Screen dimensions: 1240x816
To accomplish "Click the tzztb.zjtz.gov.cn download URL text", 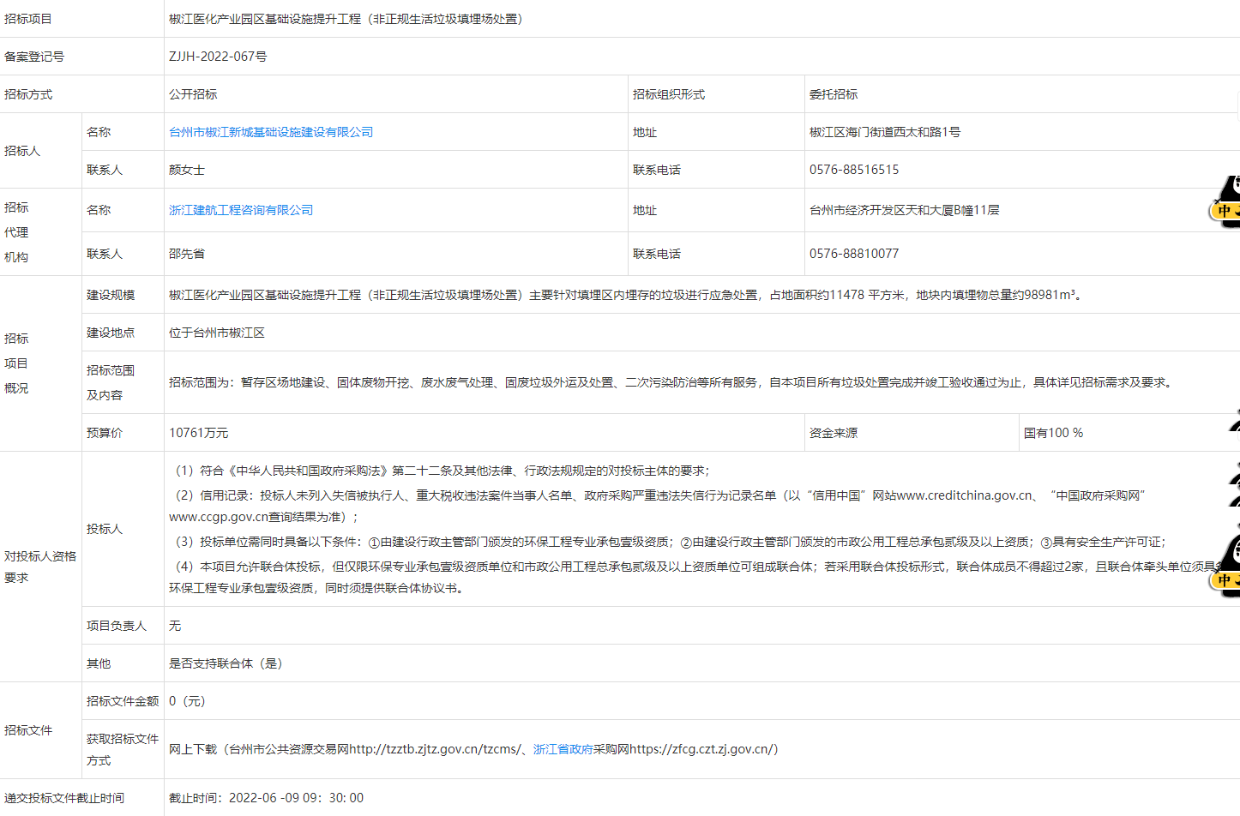I will point(433,749).
